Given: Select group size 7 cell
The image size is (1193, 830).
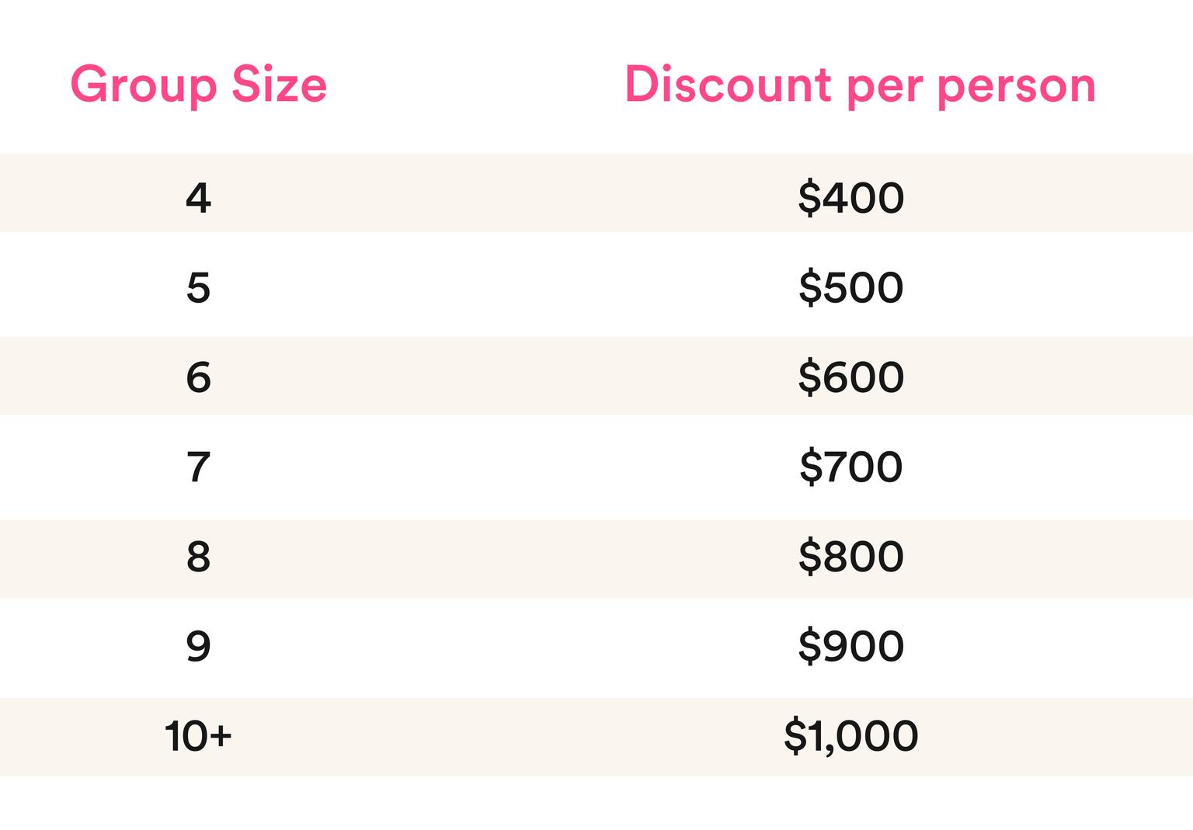Looking at the screenshot, I should [198, 467].
